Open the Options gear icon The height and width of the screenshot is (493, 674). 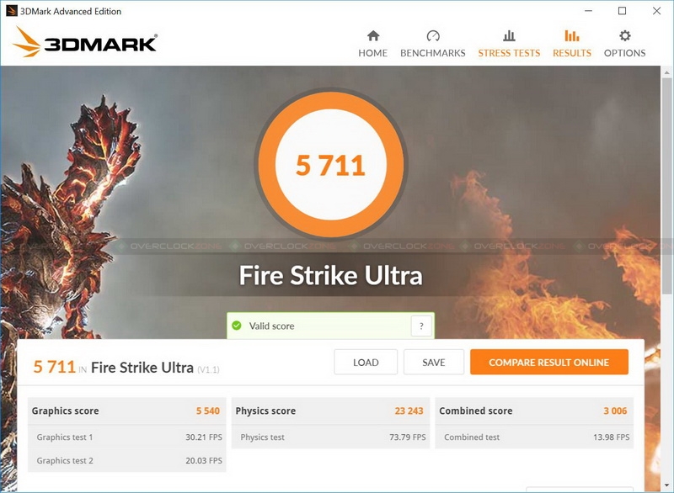point(624,35)
